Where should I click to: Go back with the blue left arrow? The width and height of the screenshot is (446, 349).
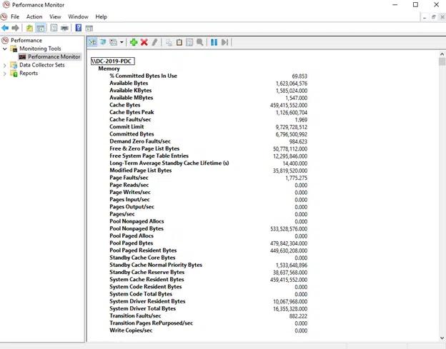5,28
